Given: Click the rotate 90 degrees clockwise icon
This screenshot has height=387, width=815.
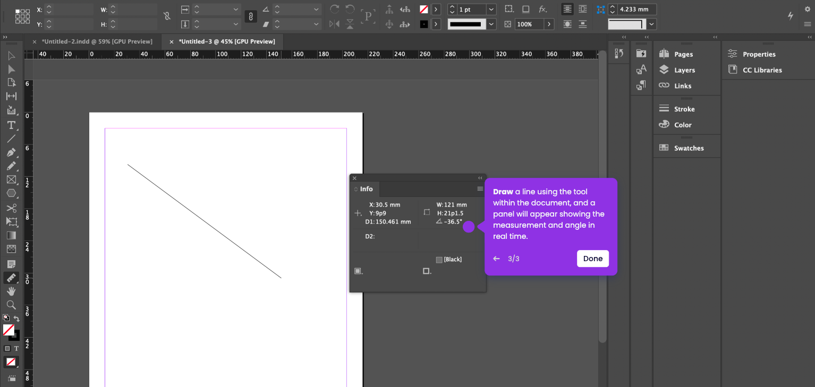Looking at the screenshot, I should pyautogui.click(x=334, y=9).
